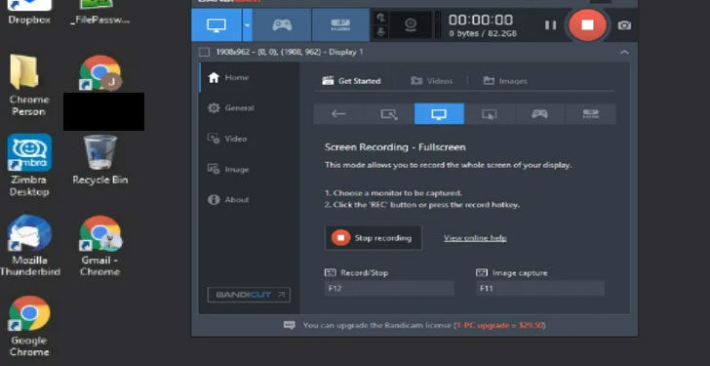Open Video settings in sidebar
This screenshot has width=710, height=366.
(x=227, y=139)
